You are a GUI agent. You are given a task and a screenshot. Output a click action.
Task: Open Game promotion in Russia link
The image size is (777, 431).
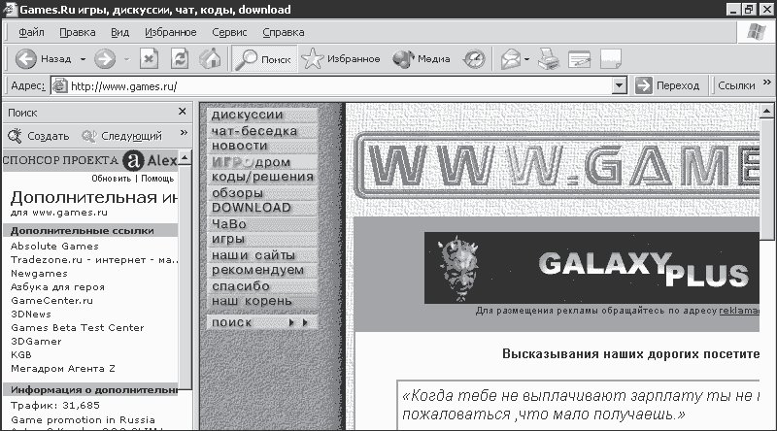pos(83,420)
